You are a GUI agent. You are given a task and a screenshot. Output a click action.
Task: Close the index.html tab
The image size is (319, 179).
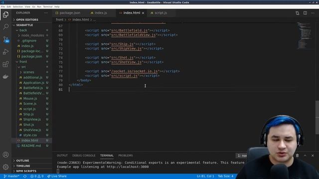click(x=143, y=13)
